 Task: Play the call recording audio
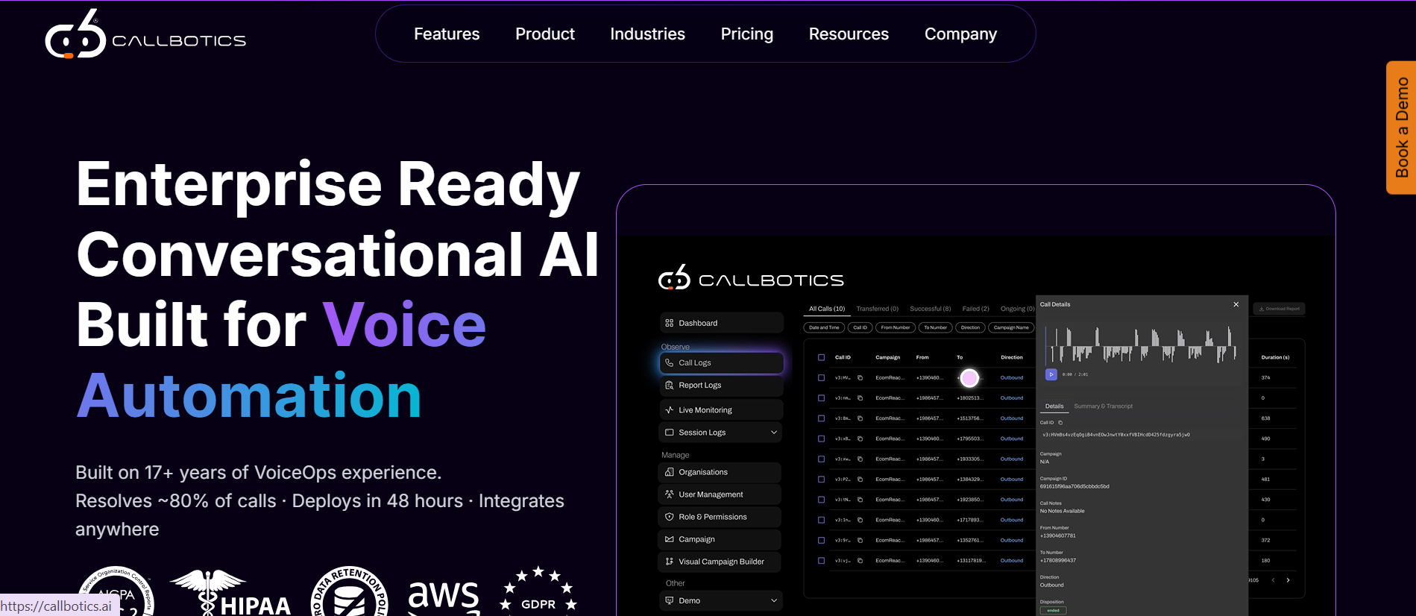point(1051,374)
